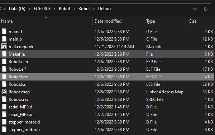Screen dimensions: 215x135
Task: Click the main.d file icon
Action: coord(4,32)
